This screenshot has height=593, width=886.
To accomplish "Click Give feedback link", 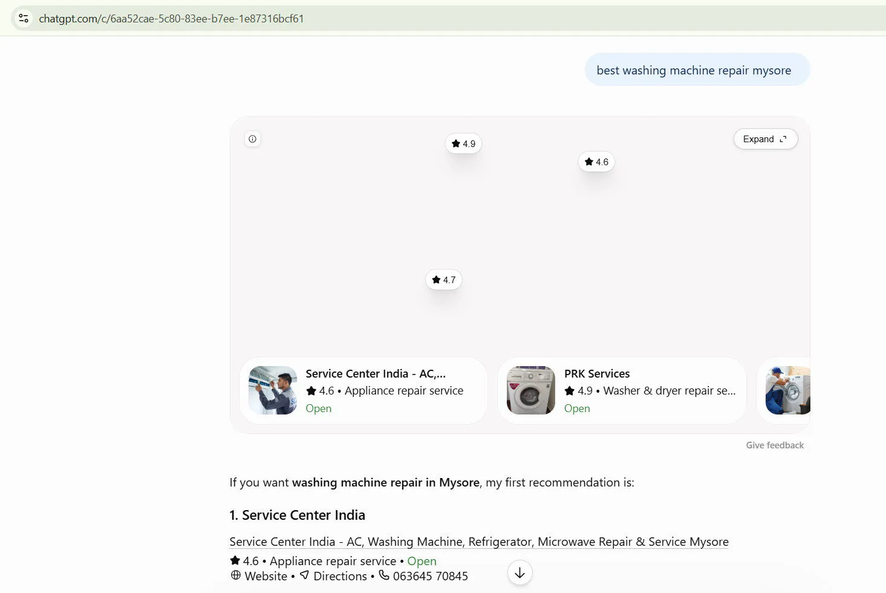I will click(x=775, y=445).
